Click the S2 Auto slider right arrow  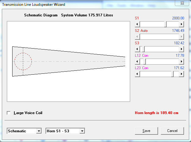[x=181, y=37]
